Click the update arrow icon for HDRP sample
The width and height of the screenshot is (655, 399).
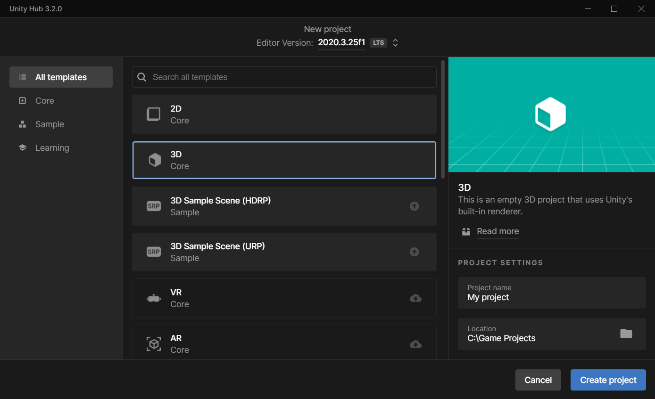click(x=414, y=206)
